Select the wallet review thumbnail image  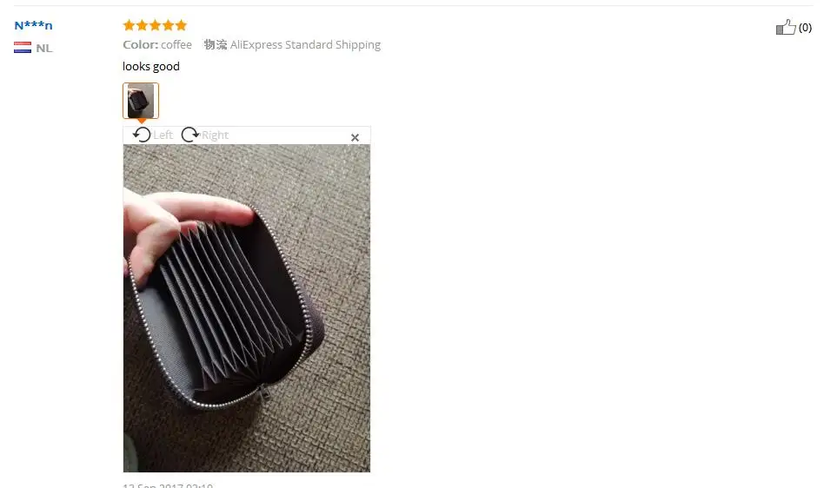coord(141,101)
